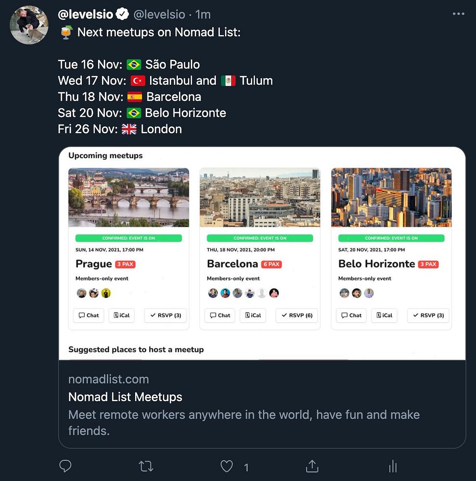Click the iCal button under Barcelona
476x481 pixels.
(252, 316)
